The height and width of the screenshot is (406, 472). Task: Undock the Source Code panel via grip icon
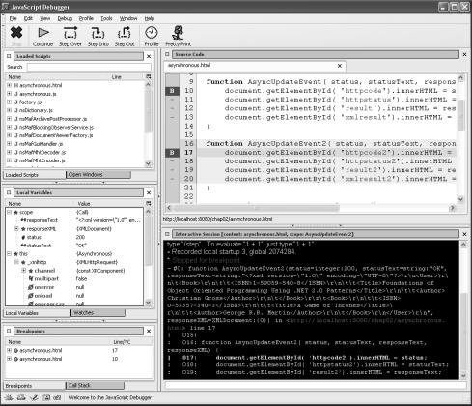(x=167, y=54)
